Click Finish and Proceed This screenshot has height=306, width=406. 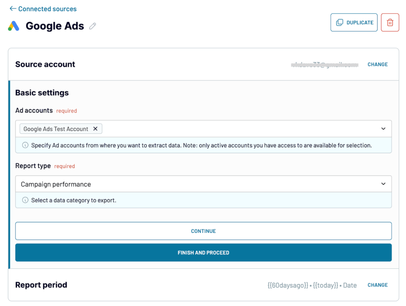tap(203, 253)
